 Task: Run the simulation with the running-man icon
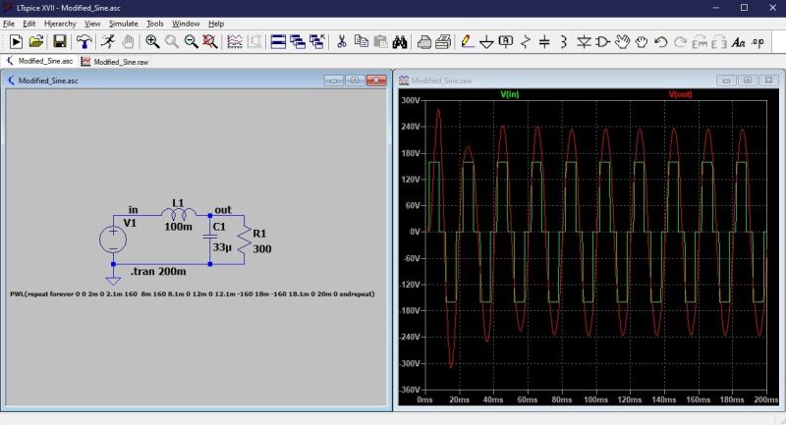(107, 42)
